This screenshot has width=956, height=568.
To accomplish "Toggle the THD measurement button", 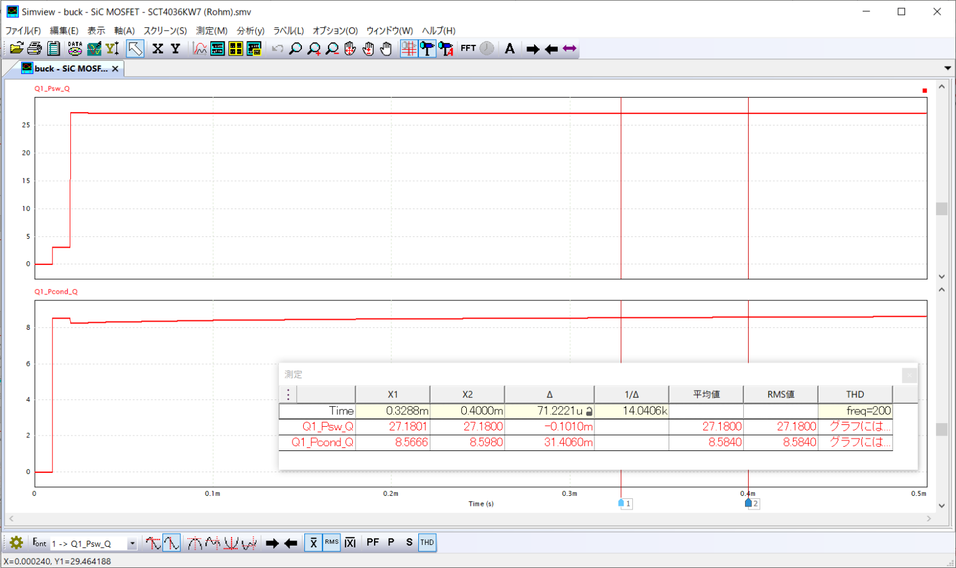I will pos(427,542).
